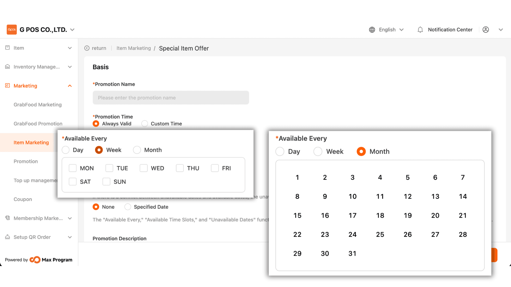Click the user profile avatar icon

[x=486, y=30]
